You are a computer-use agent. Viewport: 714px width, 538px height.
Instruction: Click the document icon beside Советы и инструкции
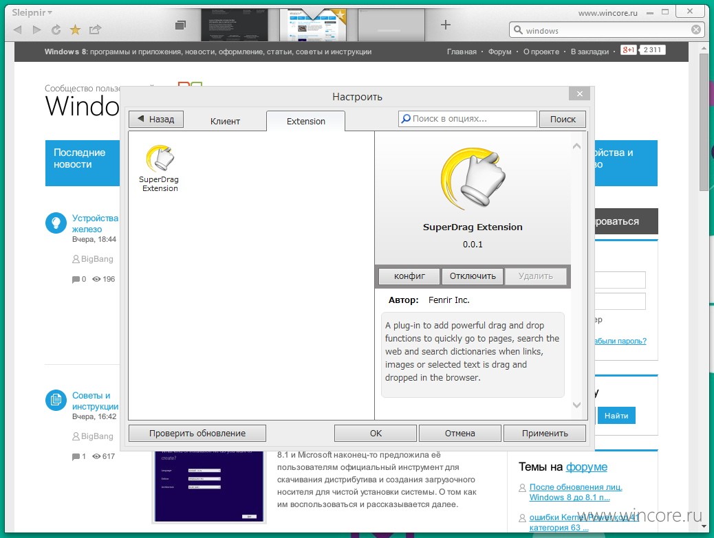[x=56, y=400]
